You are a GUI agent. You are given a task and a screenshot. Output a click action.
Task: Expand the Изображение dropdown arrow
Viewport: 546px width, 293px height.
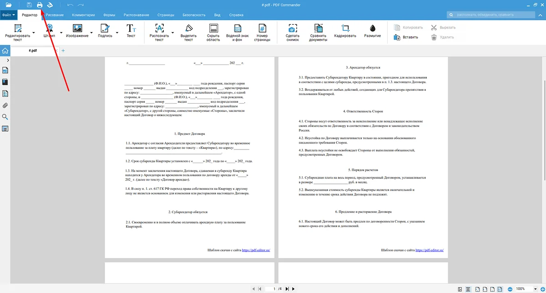pyautogui.click(x=91, y=32)
